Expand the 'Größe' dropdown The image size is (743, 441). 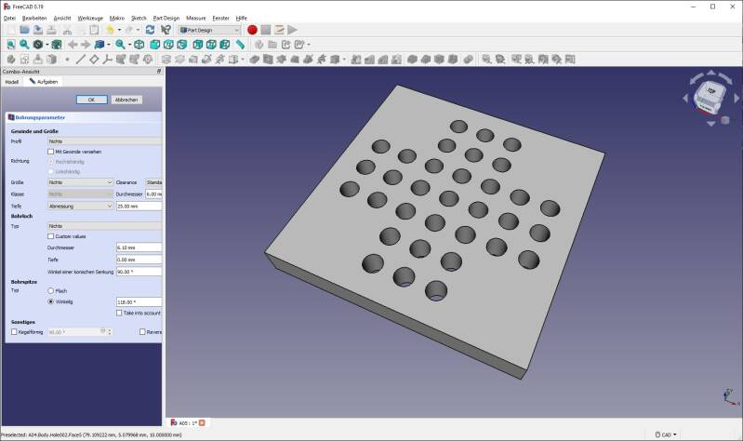[x=80, y=182]
